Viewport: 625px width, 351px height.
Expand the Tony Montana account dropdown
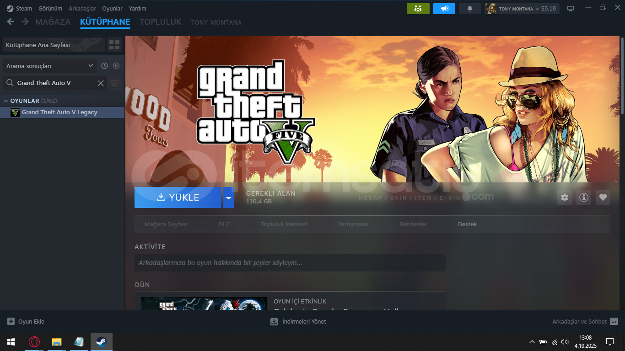coord(537,9)
